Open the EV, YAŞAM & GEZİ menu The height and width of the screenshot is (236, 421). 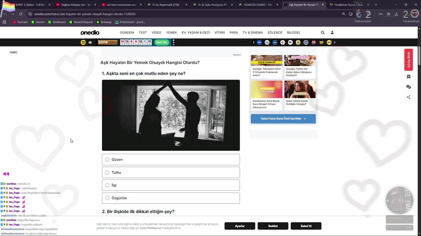pyautogui.click(x=196, y=32)
